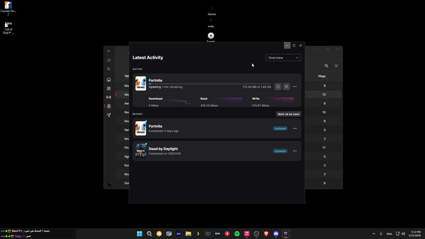Show hidden system tray icons
The image size is (425, 239).
coord(374,234)
